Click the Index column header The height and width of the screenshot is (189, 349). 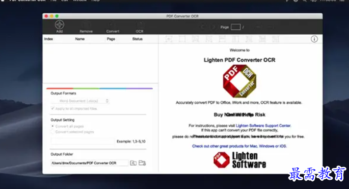[49, 39]
